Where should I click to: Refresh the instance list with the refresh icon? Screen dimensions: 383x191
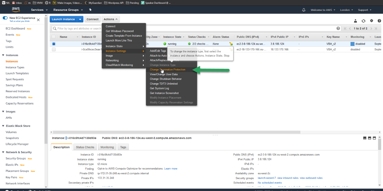[x=363, y=21]
